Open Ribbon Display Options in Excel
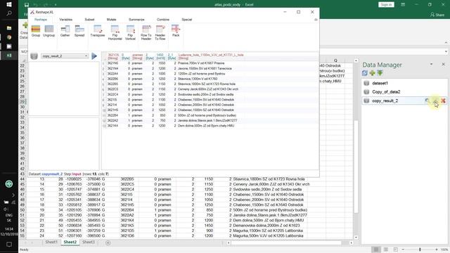This screenshot has height=253, width=450. click(x=403, y=5)
